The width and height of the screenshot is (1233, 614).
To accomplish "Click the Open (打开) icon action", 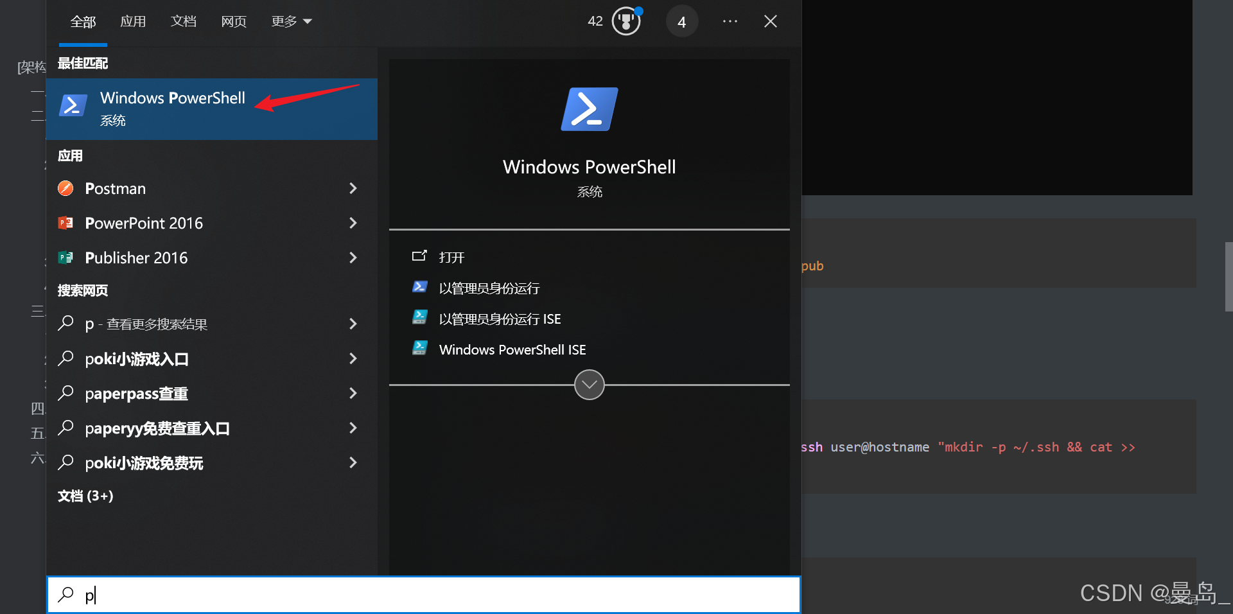I will point(419,256).
